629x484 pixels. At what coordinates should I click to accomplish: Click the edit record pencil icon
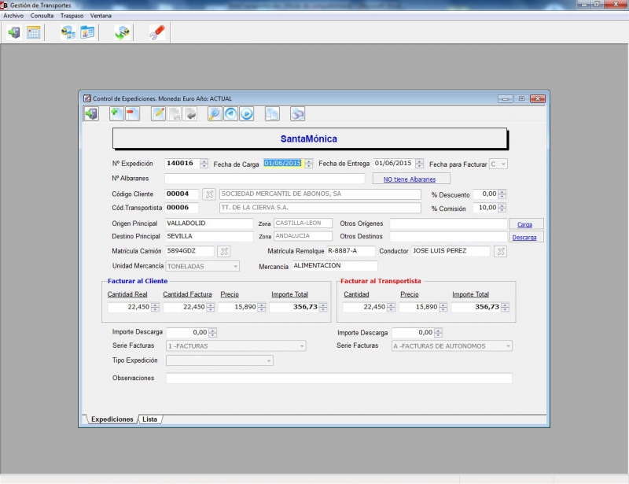[x=158, y=114]
